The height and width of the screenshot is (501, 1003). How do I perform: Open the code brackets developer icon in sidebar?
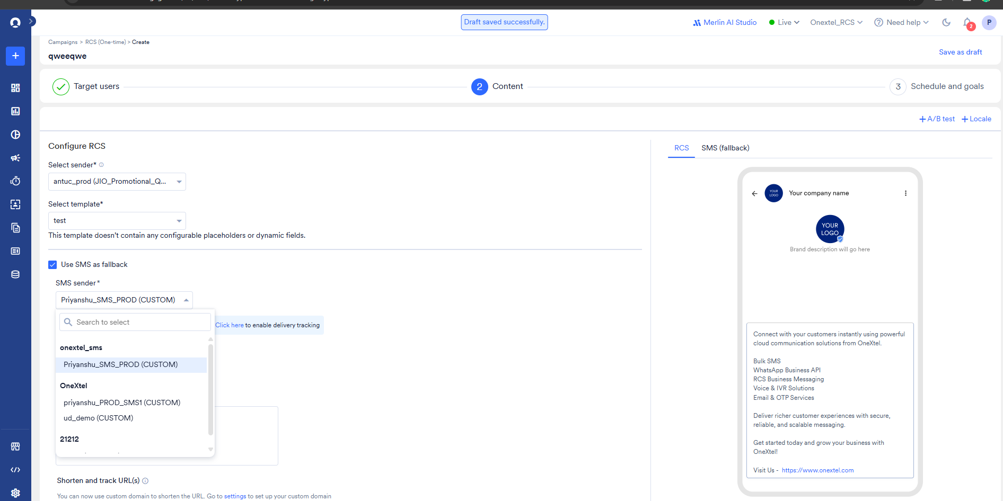click(15, 470)
